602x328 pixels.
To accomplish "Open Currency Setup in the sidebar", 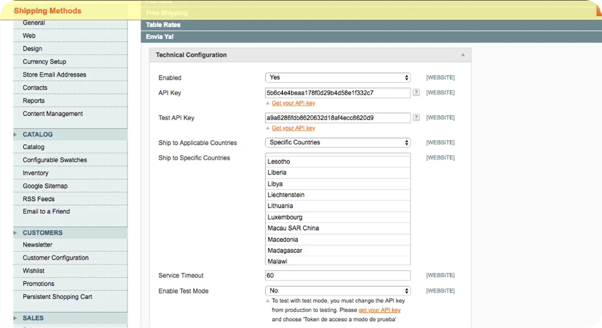I will coord(44,61).
